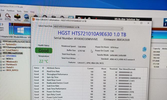The image size is (167, 100).
Task: Select HD2:JMicron(932GB) disk in tree
Action: (13, 53)
